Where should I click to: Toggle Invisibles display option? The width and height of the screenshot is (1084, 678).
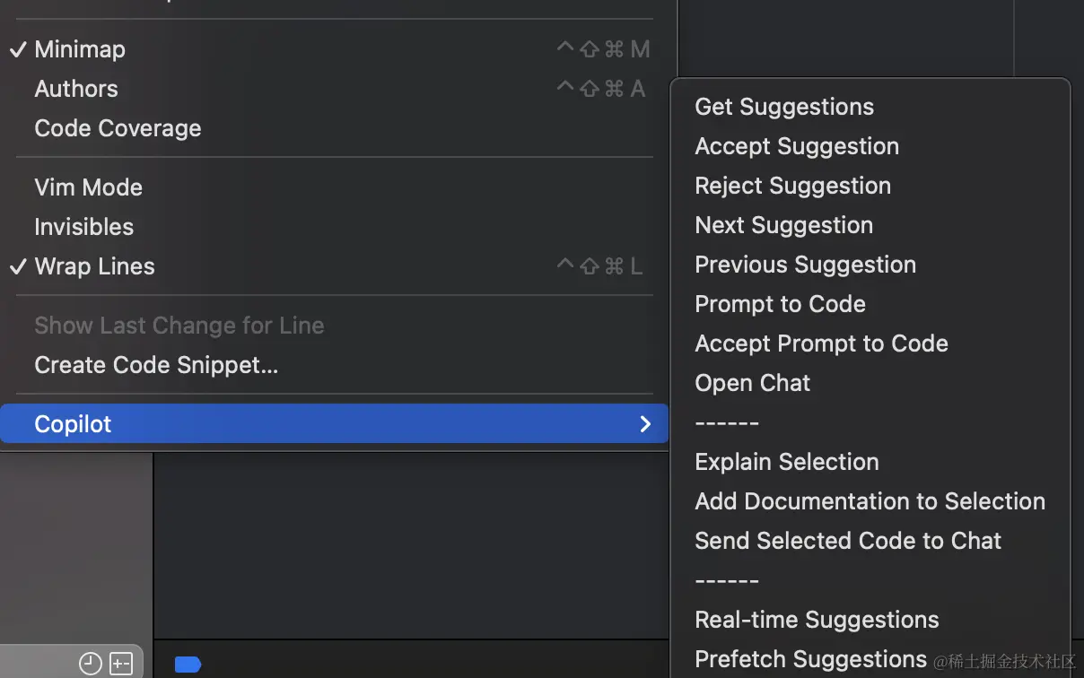point(83,227)
